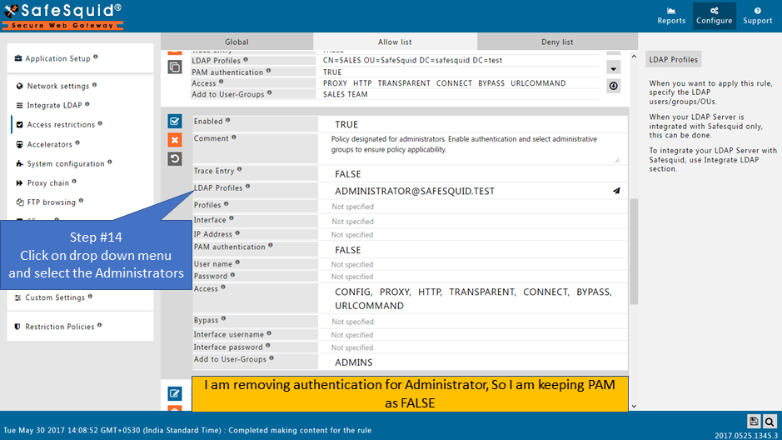
Task: Click the Password Not specified field
Action: (473, 277)
